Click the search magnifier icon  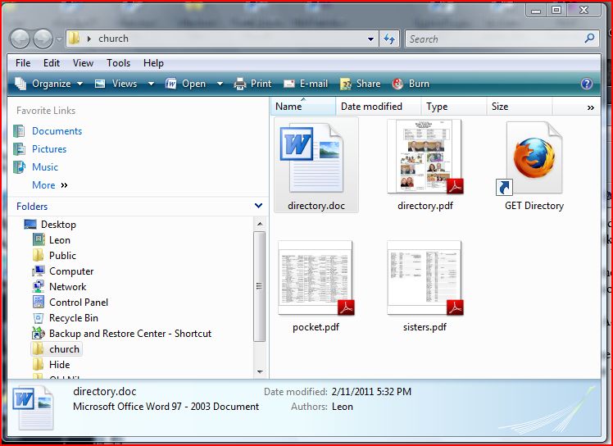click(x=589, y=39)
